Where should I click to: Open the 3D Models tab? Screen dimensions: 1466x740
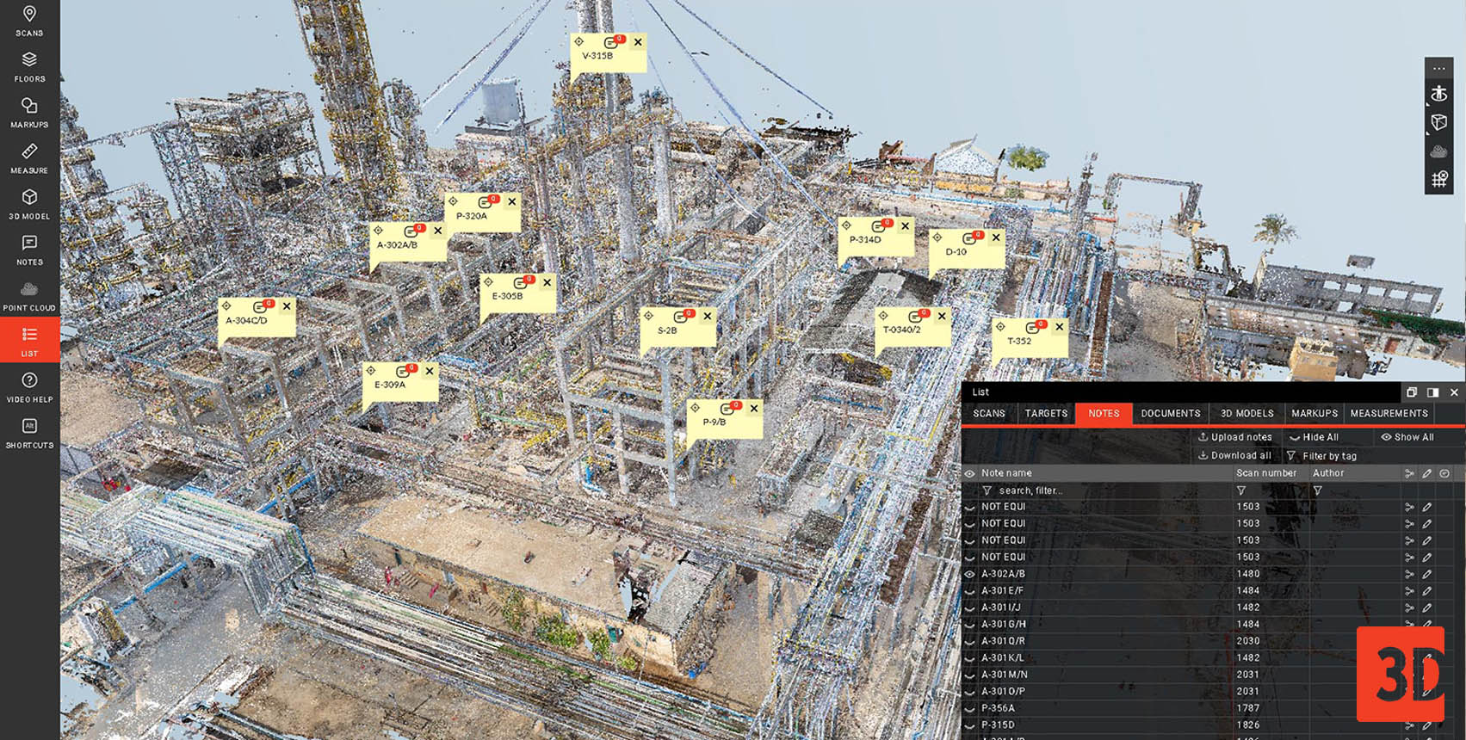1246,414
